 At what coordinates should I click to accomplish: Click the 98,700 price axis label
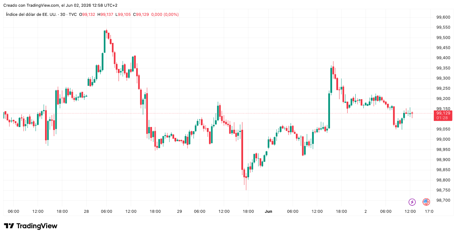click(443, 200)
